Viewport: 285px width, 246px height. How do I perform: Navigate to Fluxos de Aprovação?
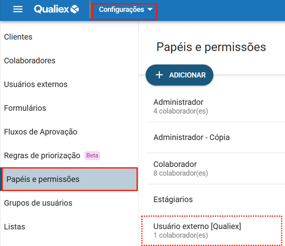41,132
